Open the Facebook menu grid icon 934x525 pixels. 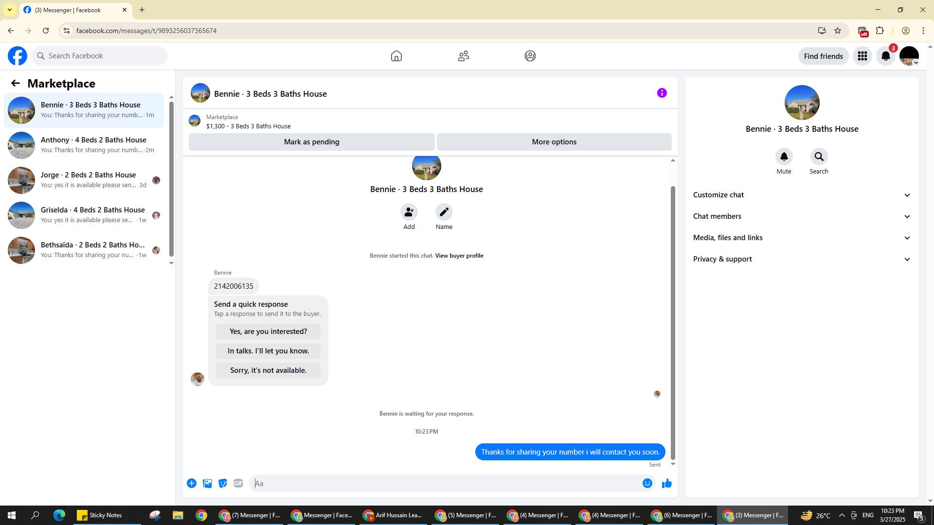click(x=862, y=56)
